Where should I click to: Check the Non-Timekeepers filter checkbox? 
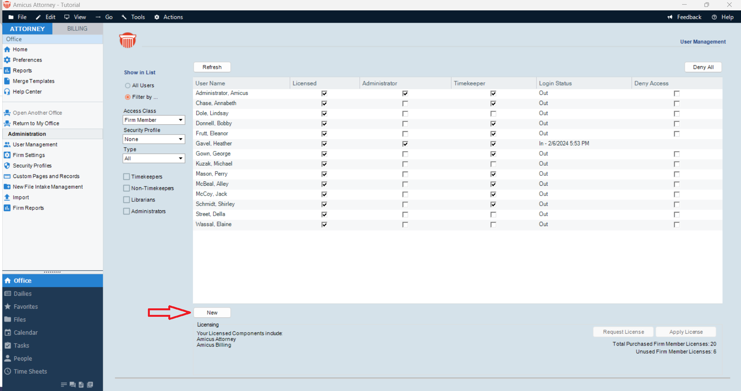[x=126, y=188]
